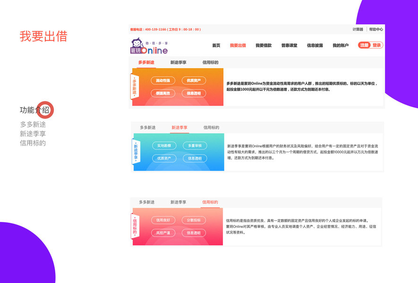Viewport: 418px width, 283px height.
Task: Click the 信息透明 pill on orange card
Action: pyautogui.click(x=194, y=93)
